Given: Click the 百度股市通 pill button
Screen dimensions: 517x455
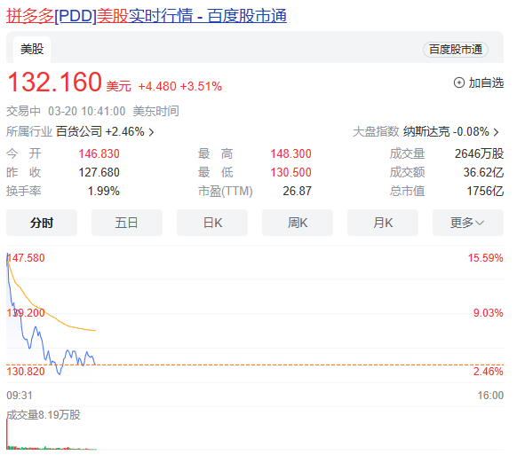Looking at the screenshot, I should pos(456,50).
